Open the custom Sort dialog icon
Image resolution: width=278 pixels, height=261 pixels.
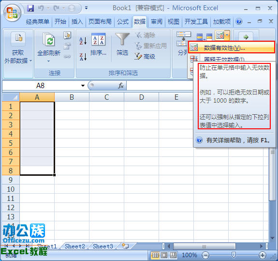click(x=99, y=39)
